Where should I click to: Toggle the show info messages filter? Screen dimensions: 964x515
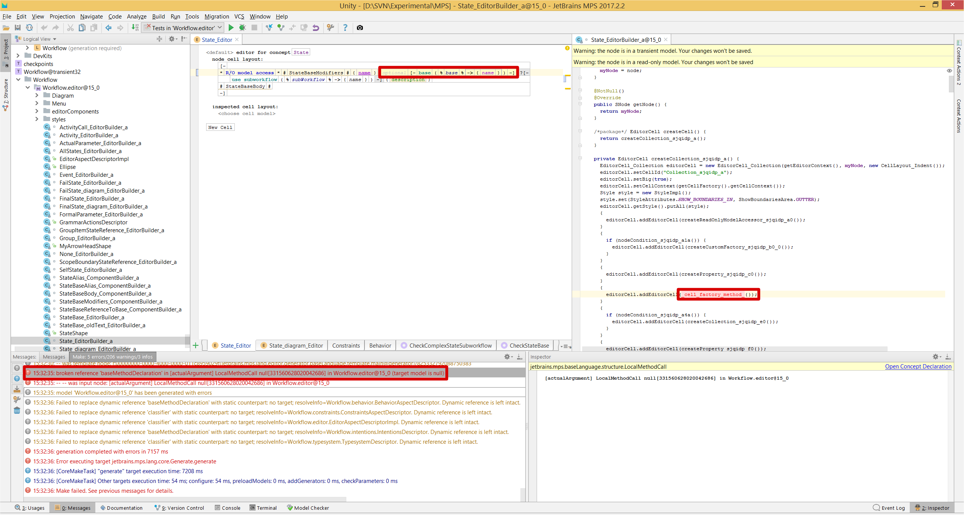(17, 379)
